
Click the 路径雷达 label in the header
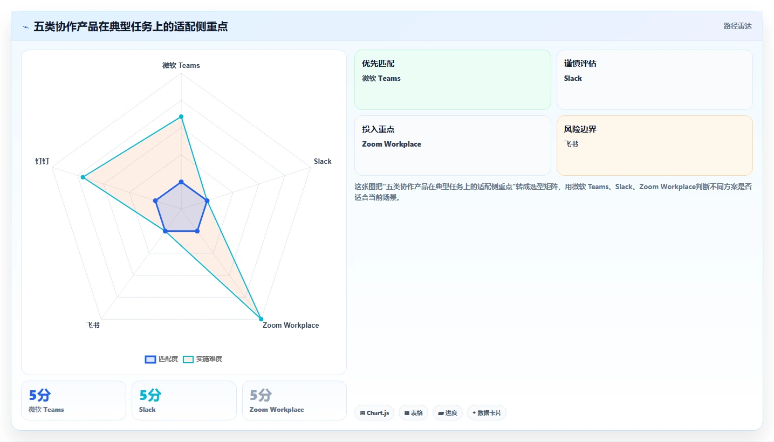(738, 26)
